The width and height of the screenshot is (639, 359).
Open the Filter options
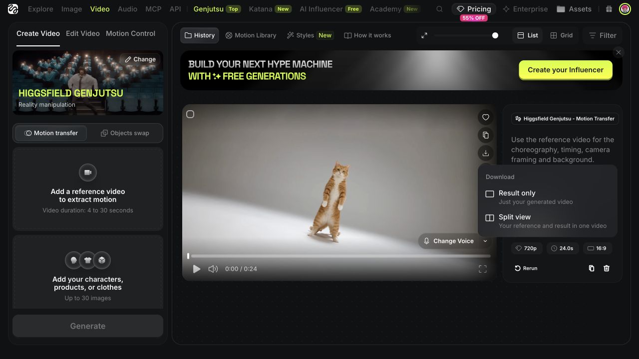[603, 35]
